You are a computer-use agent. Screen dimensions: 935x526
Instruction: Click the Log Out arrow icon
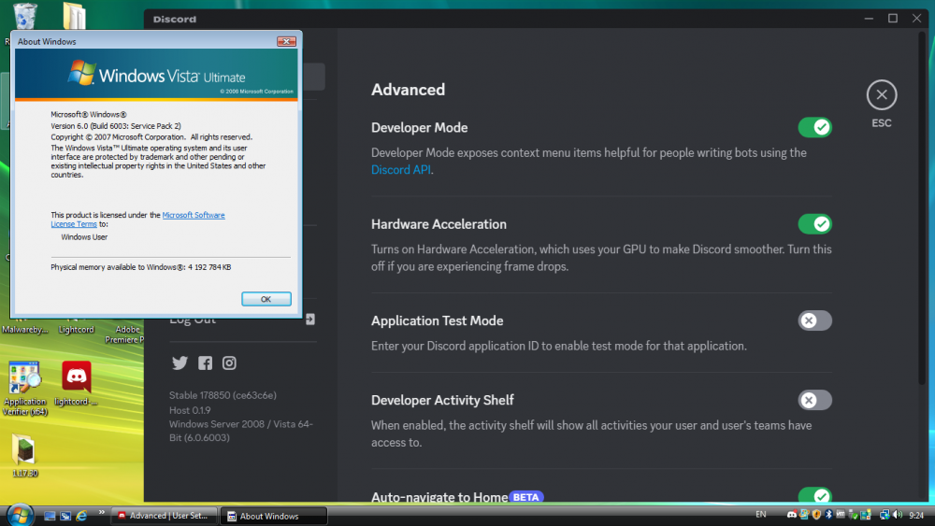(x=309, y=320)
